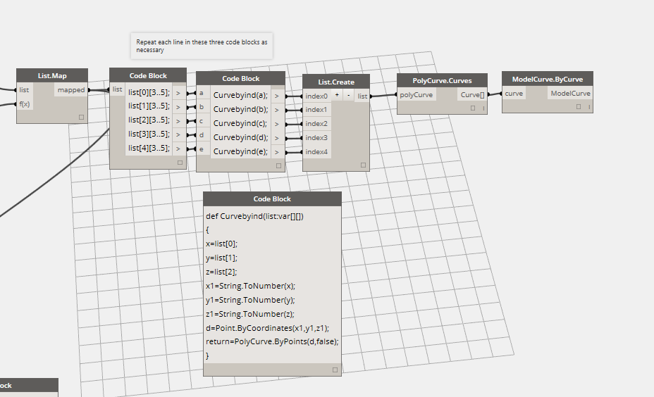
Task: Click output arrow of Curvebyind(c) line
Action: click(x=277, y=124)
